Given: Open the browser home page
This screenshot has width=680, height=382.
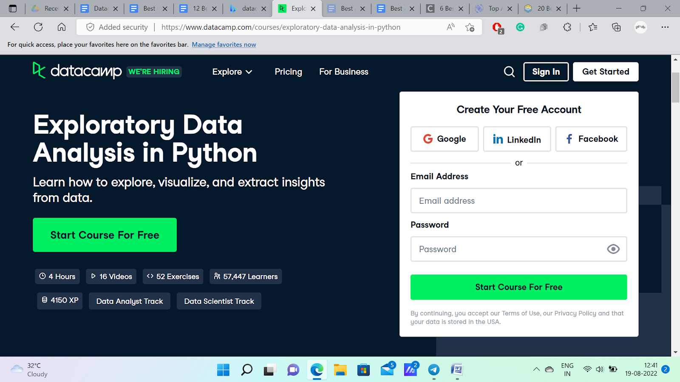Looking at the screenshot, I should 62,27.
